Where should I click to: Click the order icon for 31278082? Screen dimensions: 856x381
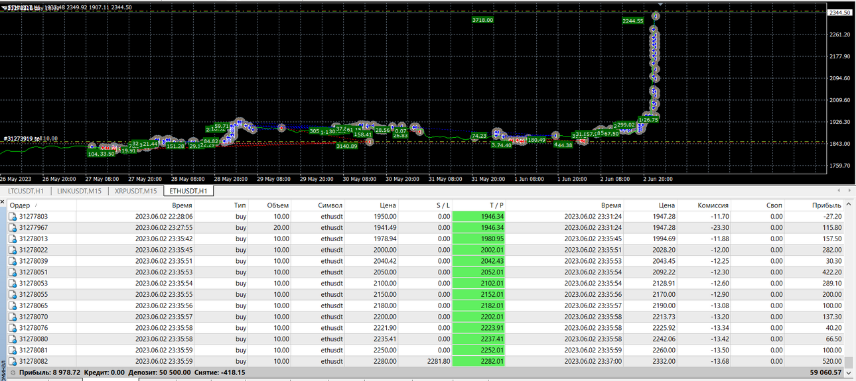13,361
